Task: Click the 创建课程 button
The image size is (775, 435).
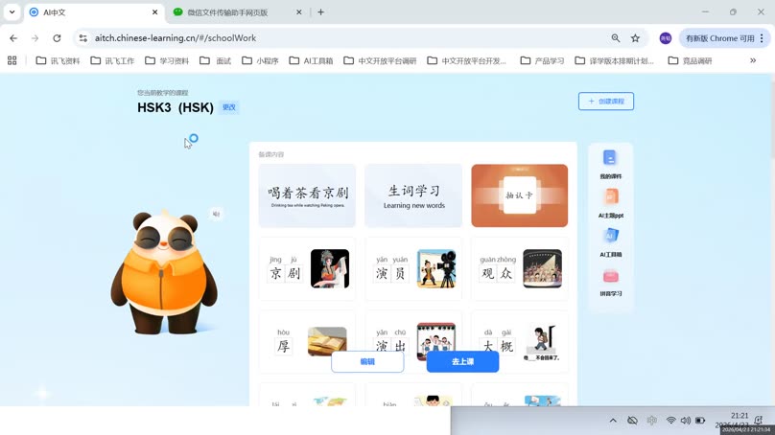Action: pos(606,102)
